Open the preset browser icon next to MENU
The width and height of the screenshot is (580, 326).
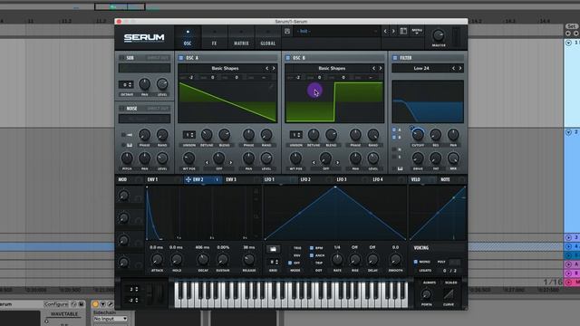(x=403, y=32)
